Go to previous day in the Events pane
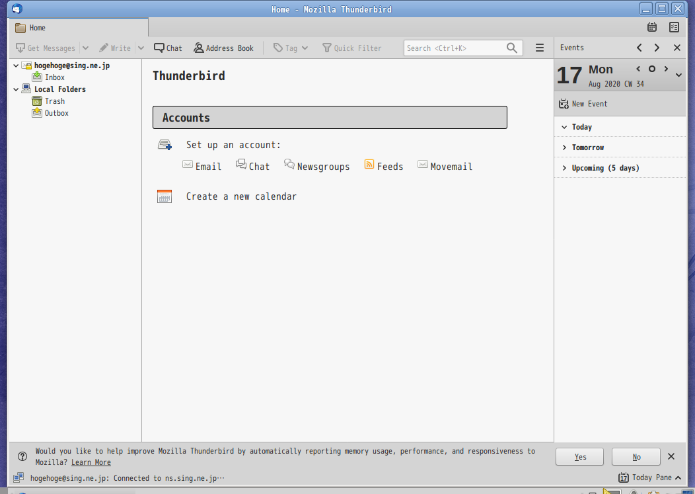695x494 pixels. [x=638, y=68]
